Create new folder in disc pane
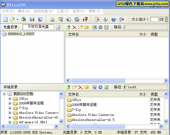 pyautogui.click(x=80, y=27)
